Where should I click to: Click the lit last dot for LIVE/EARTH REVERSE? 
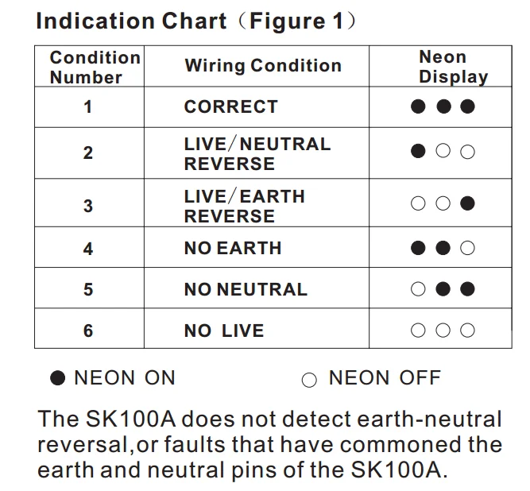[x=467, y=204]
